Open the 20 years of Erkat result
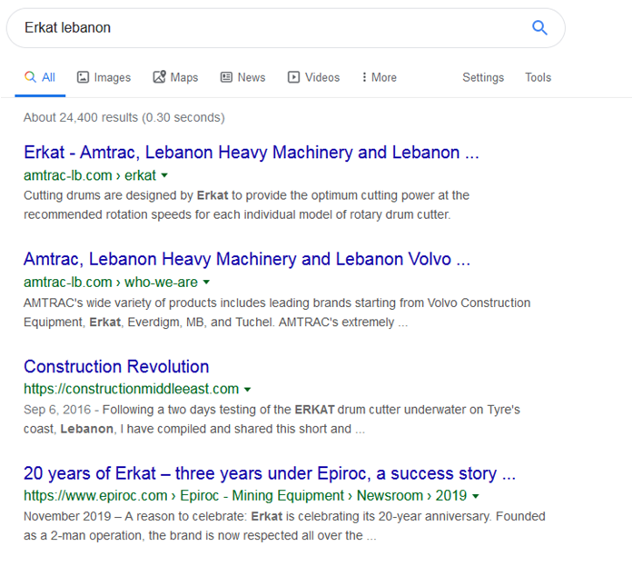Screen dimensions: 633x566 coord(270,473)
